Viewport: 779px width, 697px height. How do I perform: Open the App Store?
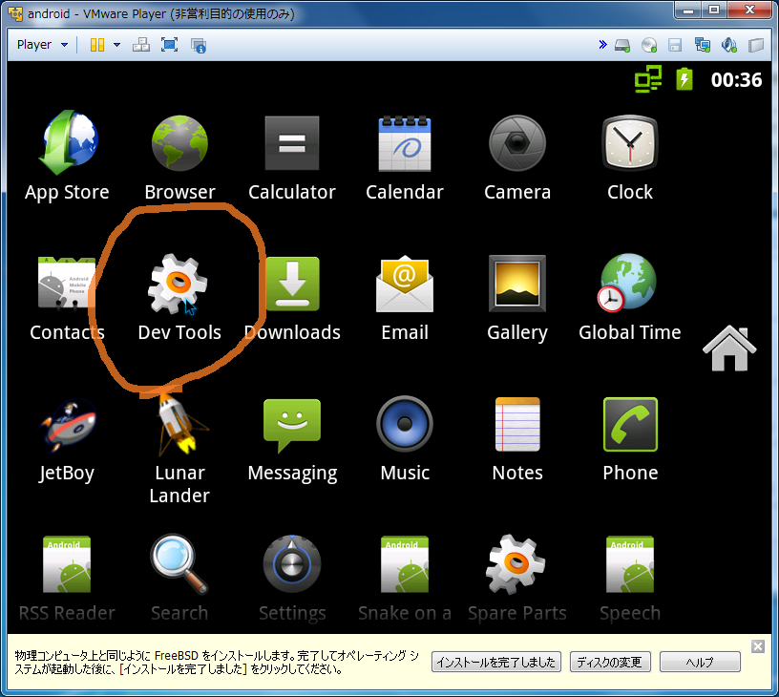pyautogui.click(x=67, y=143)
